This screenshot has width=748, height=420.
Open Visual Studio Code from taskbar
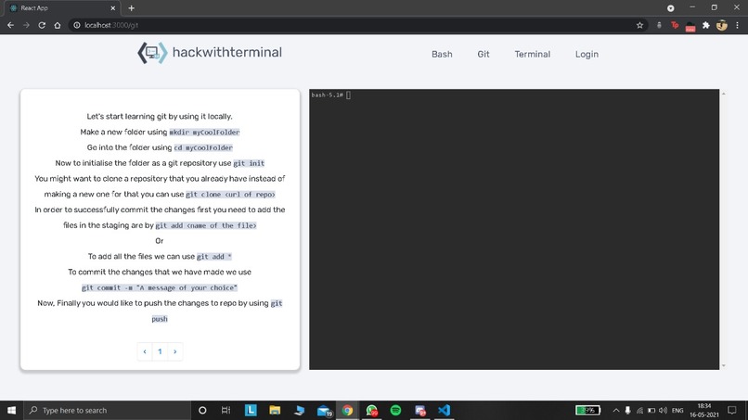445,410
